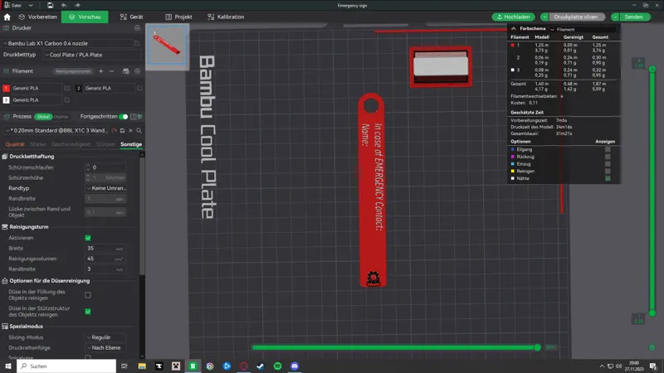Open Druckbetttyp dropdown Cool Plate / PLA Plate
664x373 pixels.
click(92, 55)
